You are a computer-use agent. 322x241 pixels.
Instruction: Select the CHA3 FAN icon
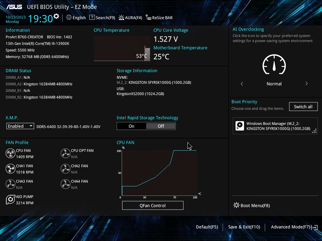coord(10,184)
